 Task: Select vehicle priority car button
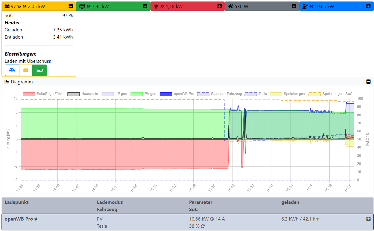(12, 70)
